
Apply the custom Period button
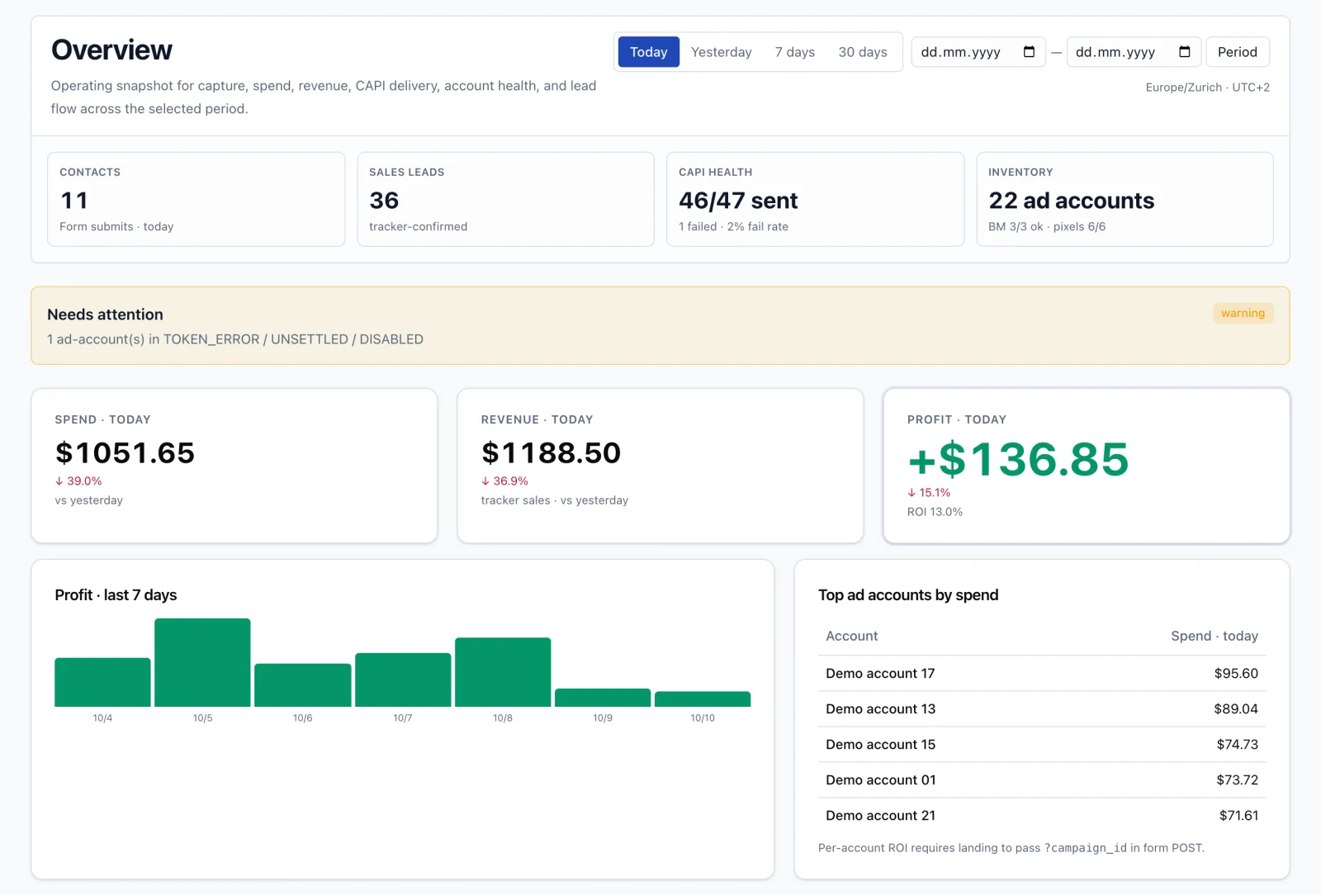tap(1238, 52)
